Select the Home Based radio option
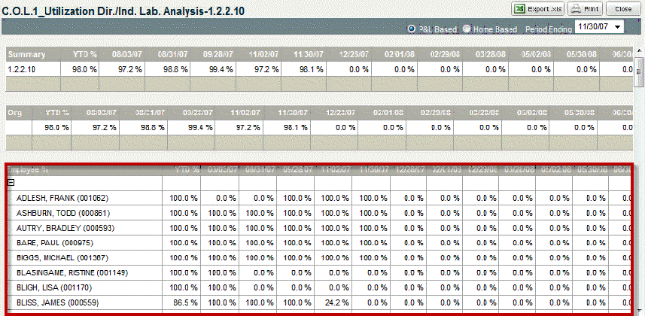Image resolution: width=645 pixels, height=316 pixels. pyautogui.click(x=467, y=29)
